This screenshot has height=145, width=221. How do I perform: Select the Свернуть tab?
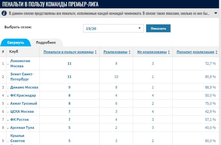[x=16, y=43]
